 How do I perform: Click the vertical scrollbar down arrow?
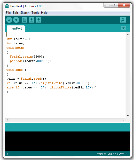pos(128,116)
